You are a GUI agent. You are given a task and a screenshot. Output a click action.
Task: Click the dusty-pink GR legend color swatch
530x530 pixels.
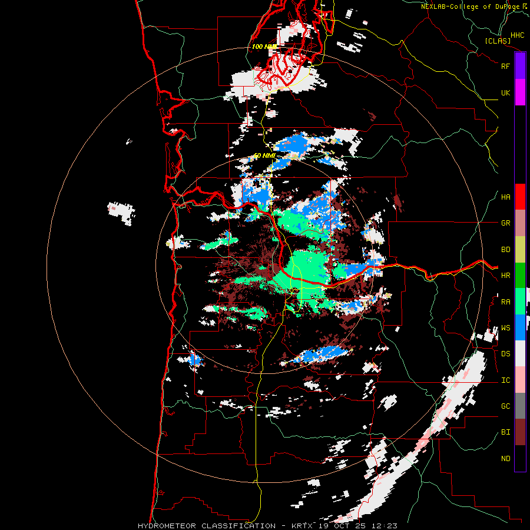[x=520, y=223]
